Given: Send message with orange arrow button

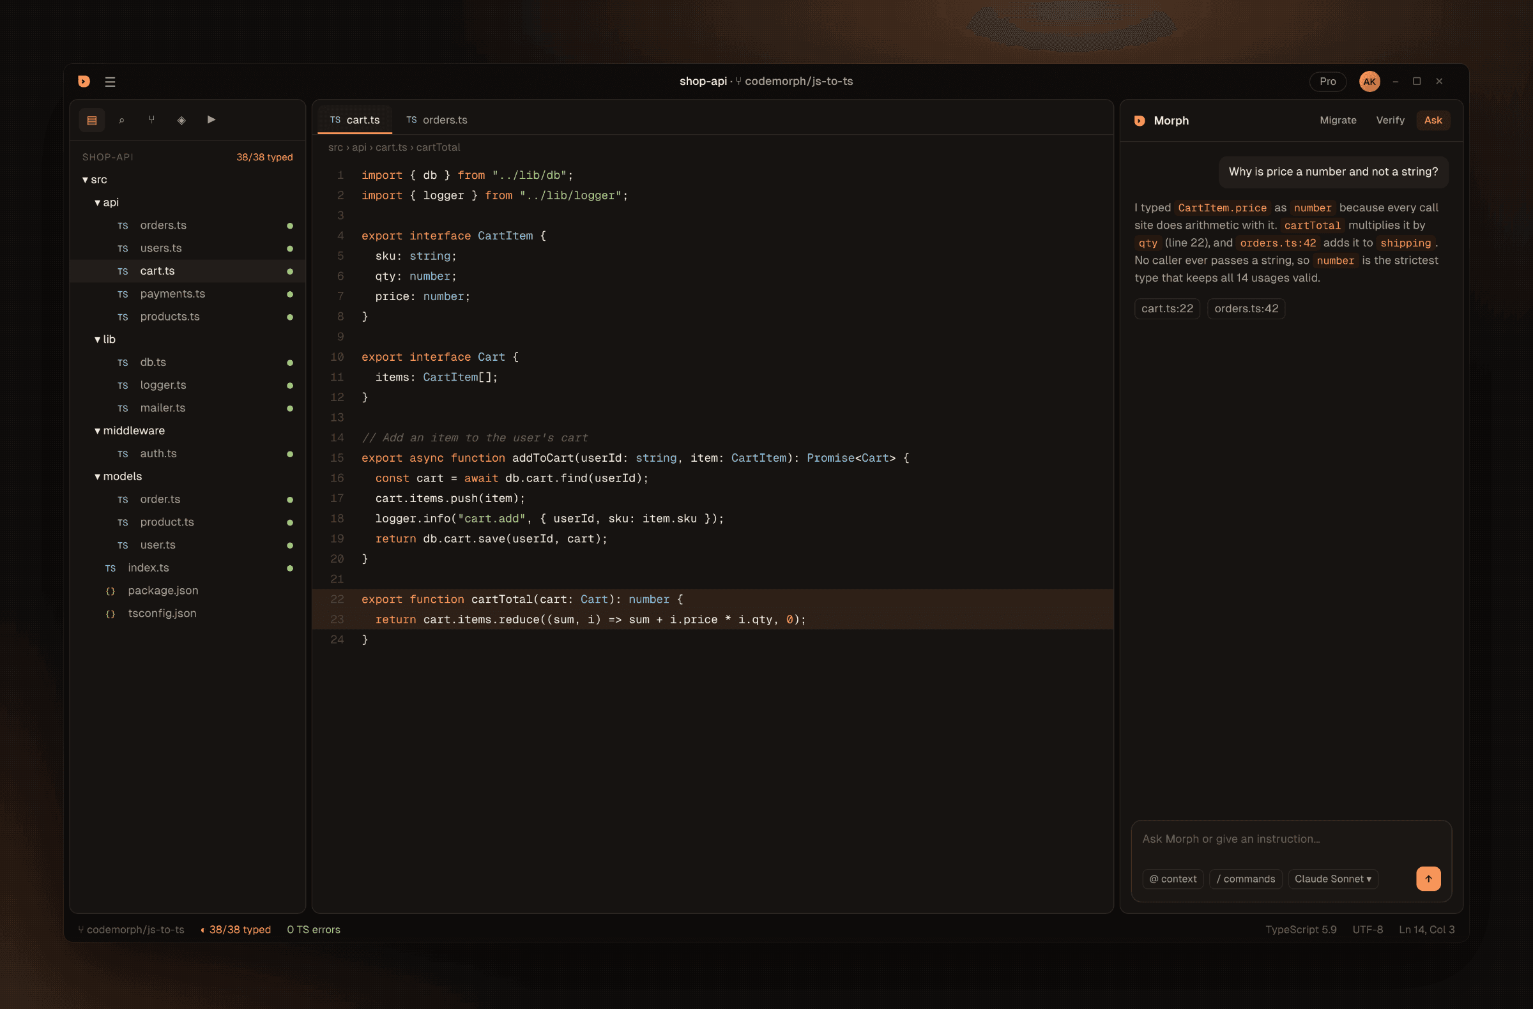Looking at the screenshot, I should coord(1428,879).
